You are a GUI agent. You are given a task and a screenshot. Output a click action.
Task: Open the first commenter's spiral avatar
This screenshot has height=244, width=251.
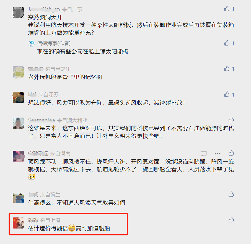[18, 12]
